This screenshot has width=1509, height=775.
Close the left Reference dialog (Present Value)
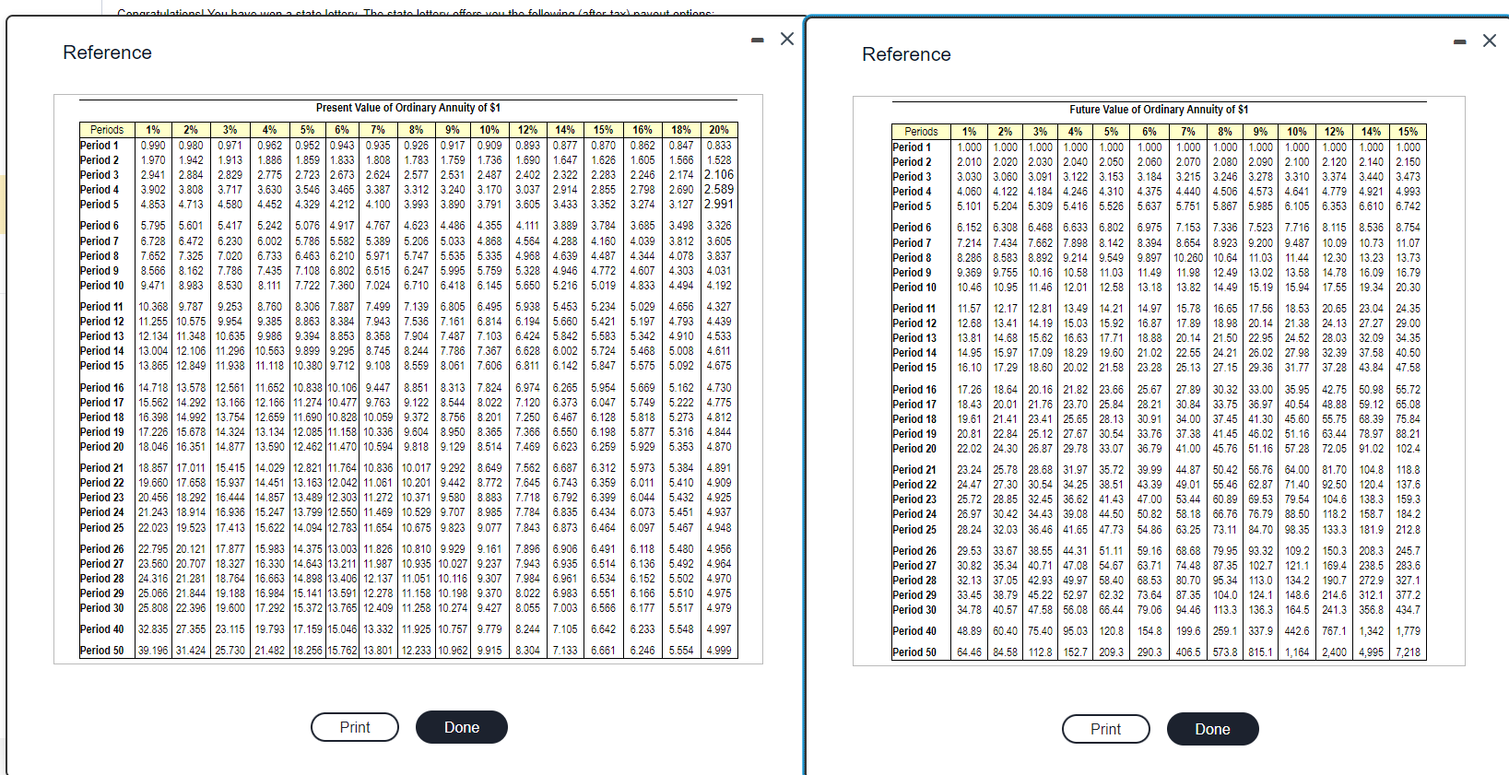click(786, 39)
